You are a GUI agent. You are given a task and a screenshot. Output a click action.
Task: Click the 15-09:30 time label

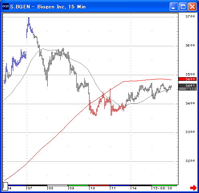[x=162, y=188]
